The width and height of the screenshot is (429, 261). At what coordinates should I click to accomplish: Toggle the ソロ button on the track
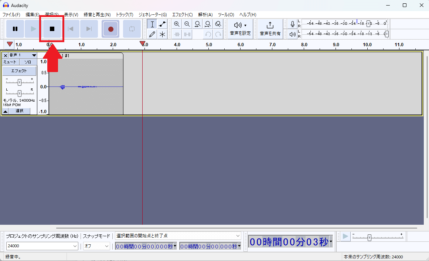pos(28,62)
